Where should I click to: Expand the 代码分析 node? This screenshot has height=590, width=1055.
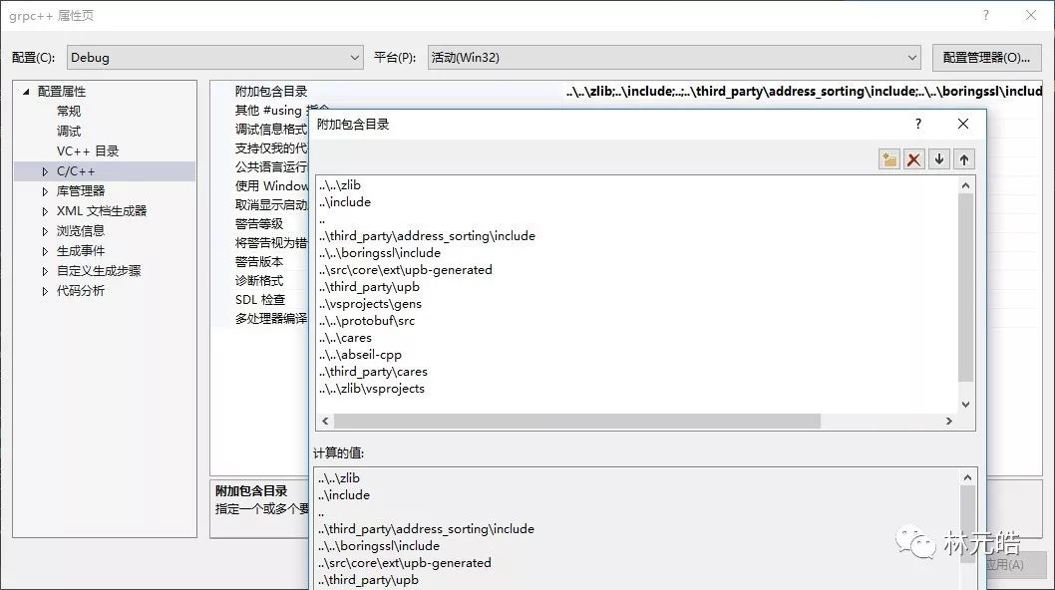pos(43,290)
